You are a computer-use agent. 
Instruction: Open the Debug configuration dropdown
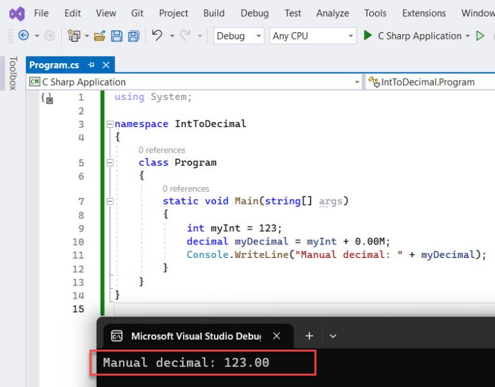(x=238, y=36)
